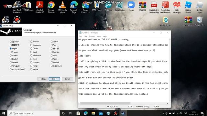Launch the Zoom desktop shortcut
This screenshot has width=207, height=116.
(131, 6)
